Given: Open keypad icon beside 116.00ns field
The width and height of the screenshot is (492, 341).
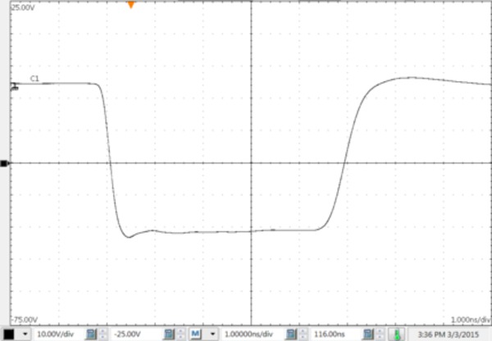Looking at the screenshot, I should coord(368,334).
